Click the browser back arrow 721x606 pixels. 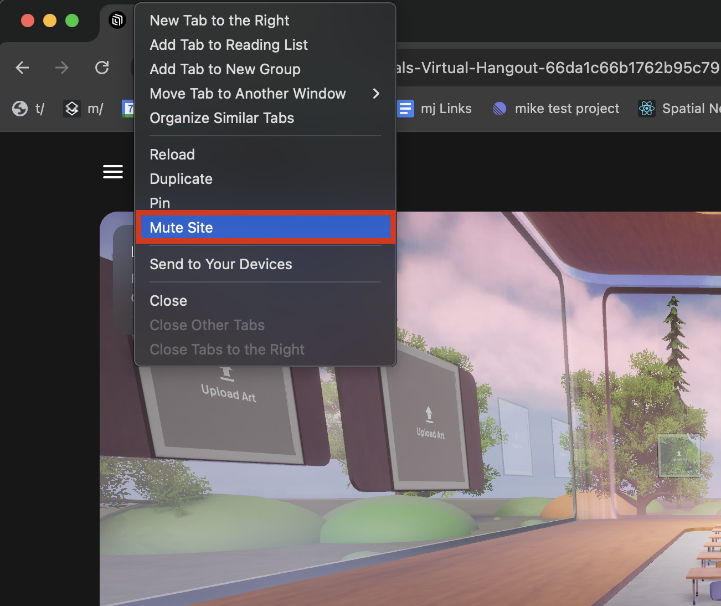pyautogui.click(x=22, y=68)
